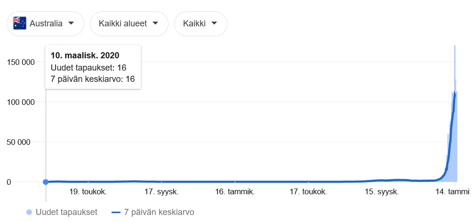Click the 16. tammik. axis label
The image size is (475, 222).
[x=234, y=192]
